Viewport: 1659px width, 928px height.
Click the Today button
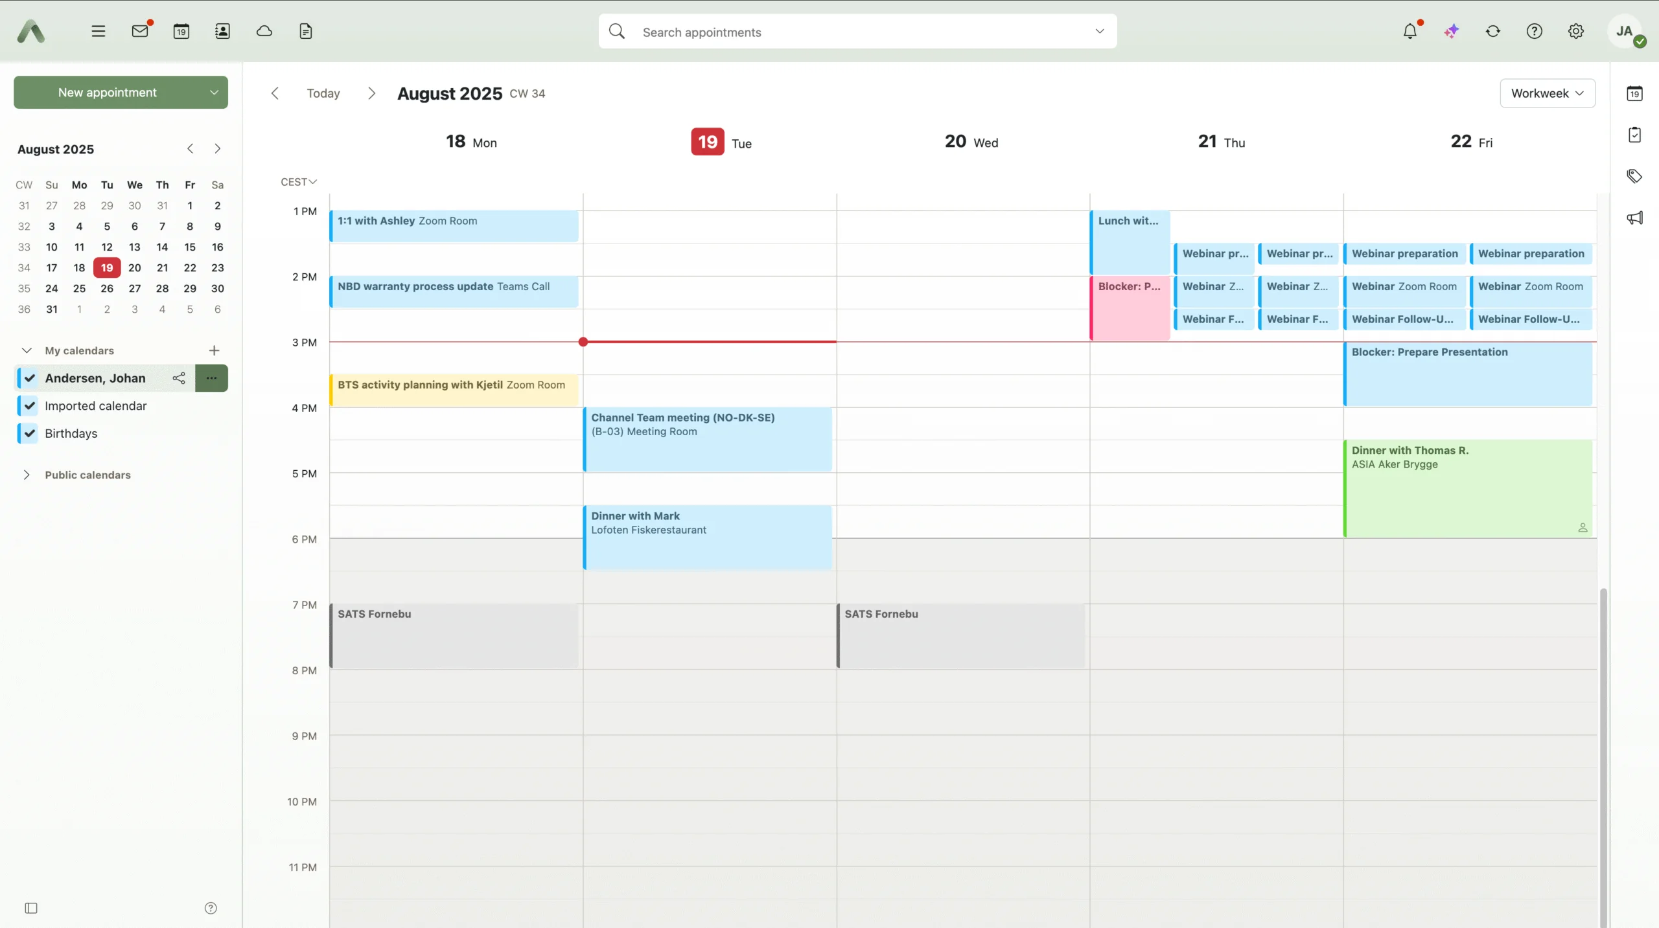click(x=323, y=93)
